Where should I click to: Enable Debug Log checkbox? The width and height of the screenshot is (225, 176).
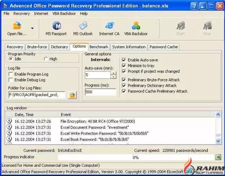(11, 80)
